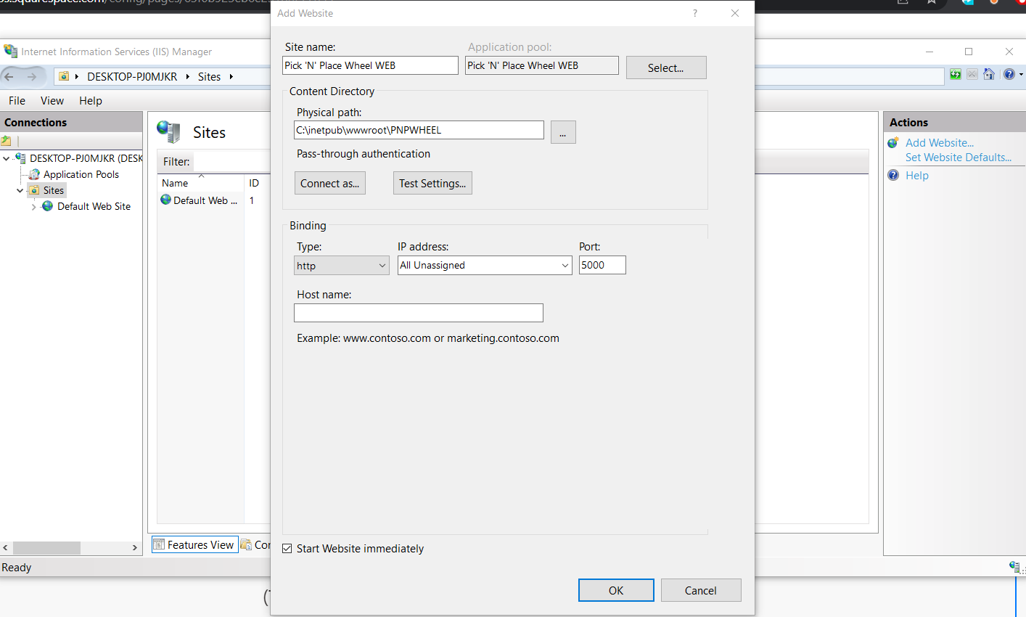The height and width of the screenshot is (617, 1026).
Task: Click the Add Website globe icon in Actions
Action: (893, 143)
